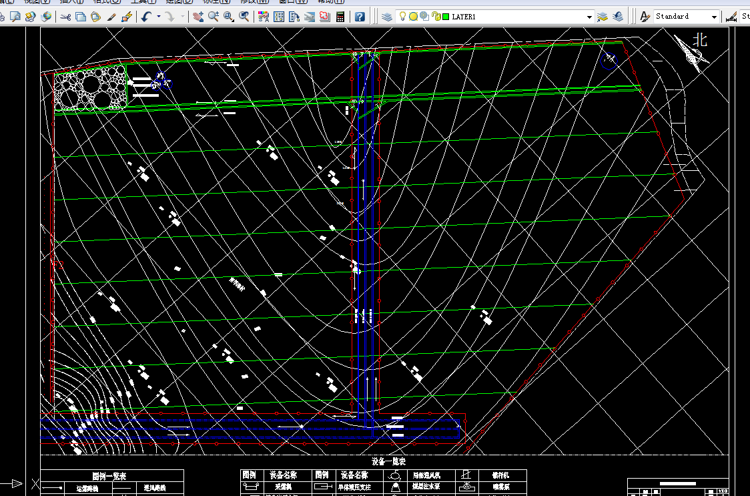
Task: Click the Cut scissors icon
Action: pos(65,17)
